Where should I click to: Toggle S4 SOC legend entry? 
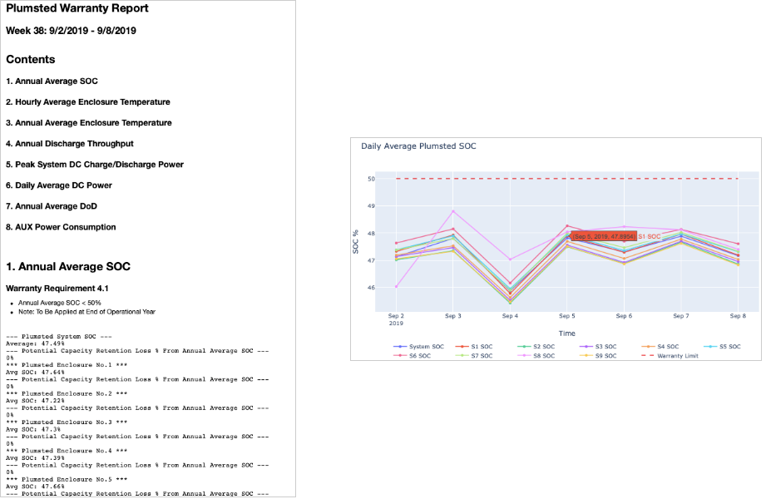(660, 347)
